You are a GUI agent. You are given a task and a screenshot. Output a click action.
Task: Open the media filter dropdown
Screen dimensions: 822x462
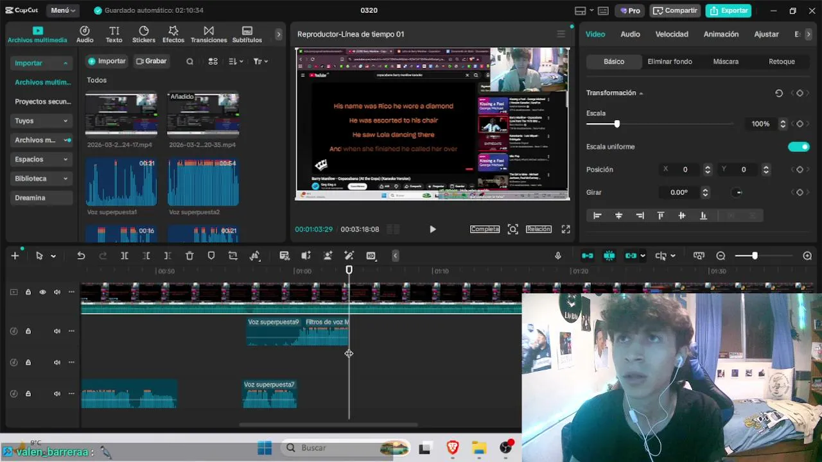[x=260, y=61]
